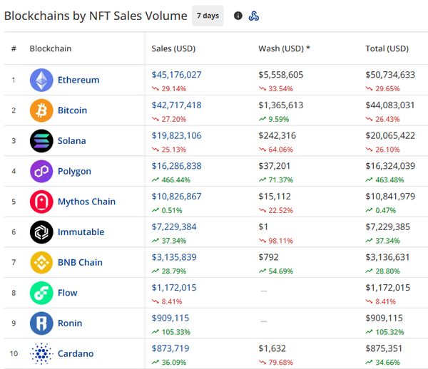Screen dimensions: 428x369
Task: Click the Solana logo icon
Action: (x=41, y=141)
